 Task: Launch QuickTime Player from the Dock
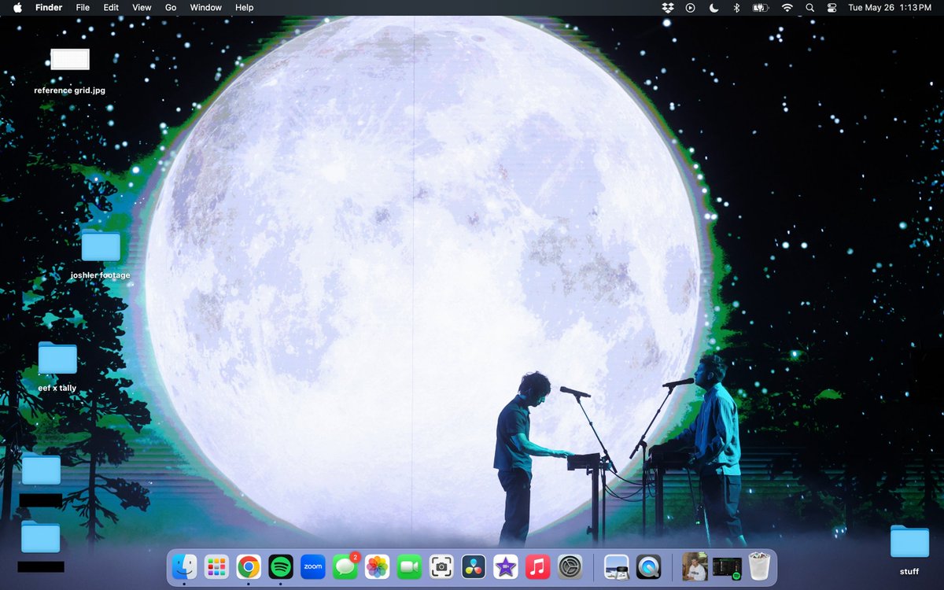click(648, 566)
